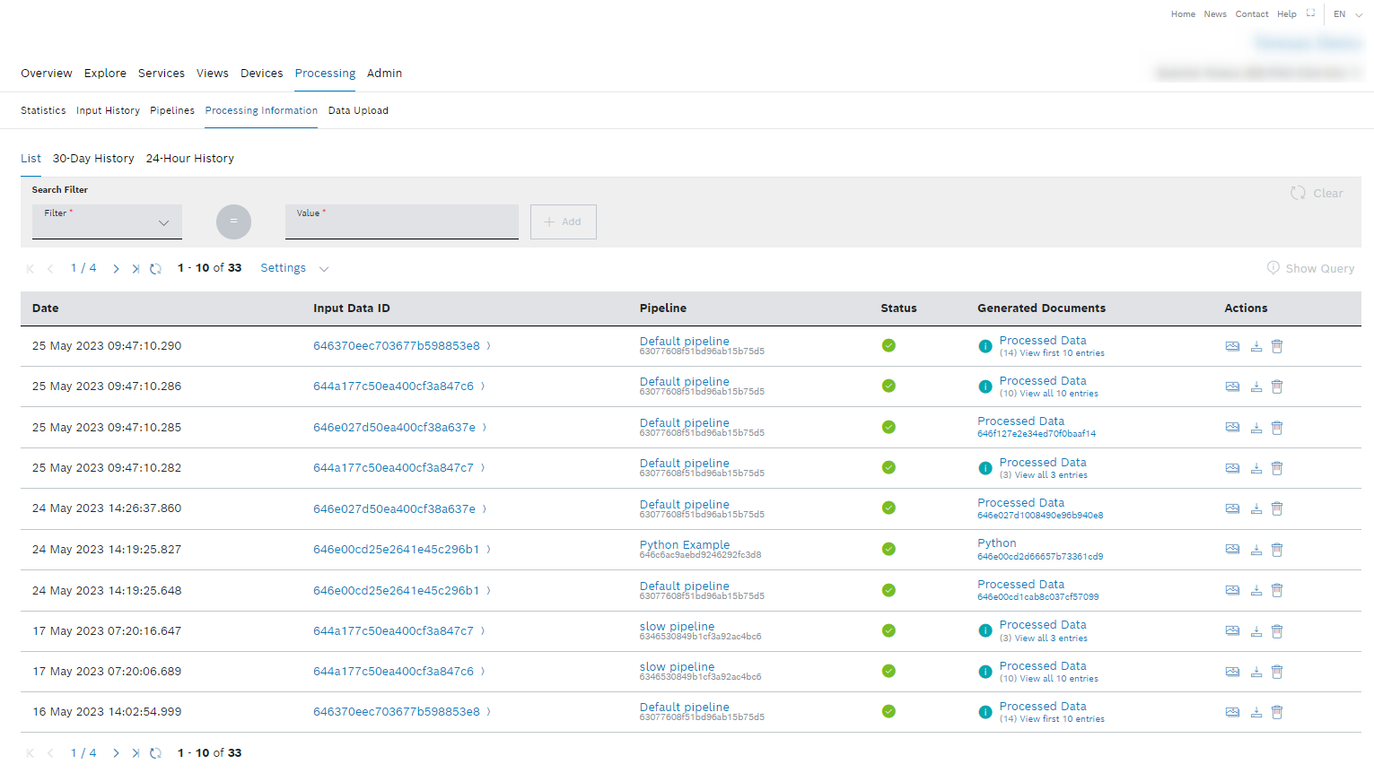Switch to the 30-Day History tab

93,159
